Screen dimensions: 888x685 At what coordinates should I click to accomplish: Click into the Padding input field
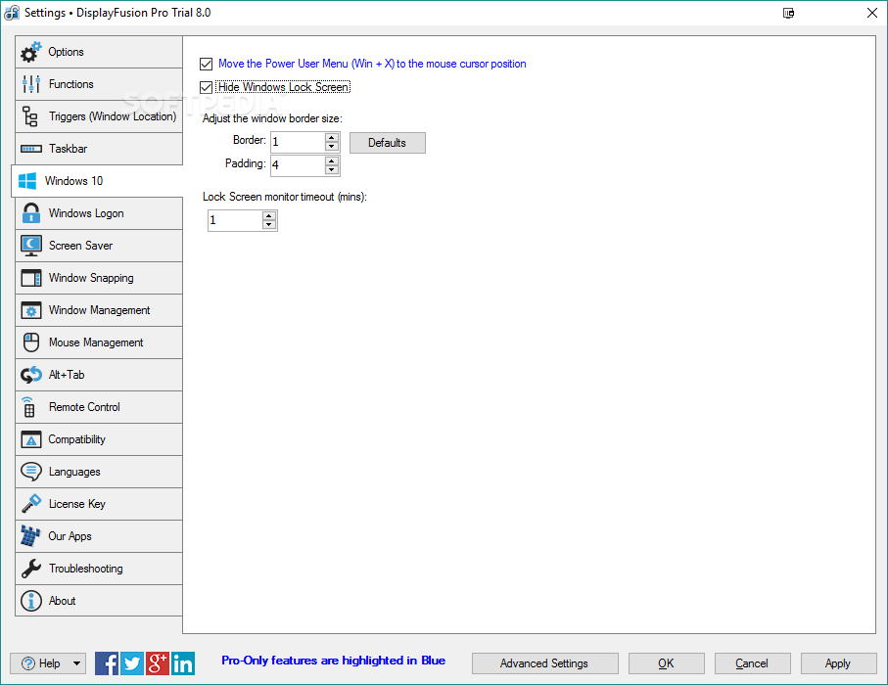click(x=298, y=165)
